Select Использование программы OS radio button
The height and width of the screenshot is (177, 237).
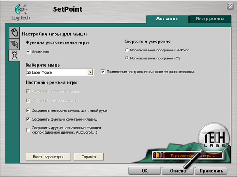[x=127, y=58]
